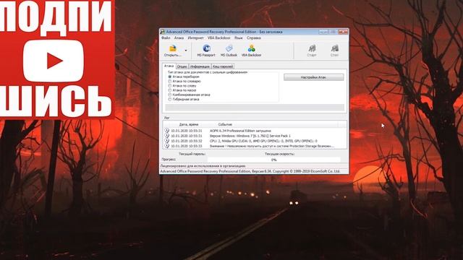Viewport: 463px width, 260px height.
Task: Open the MS Passport tool
Action: [206, 51]
